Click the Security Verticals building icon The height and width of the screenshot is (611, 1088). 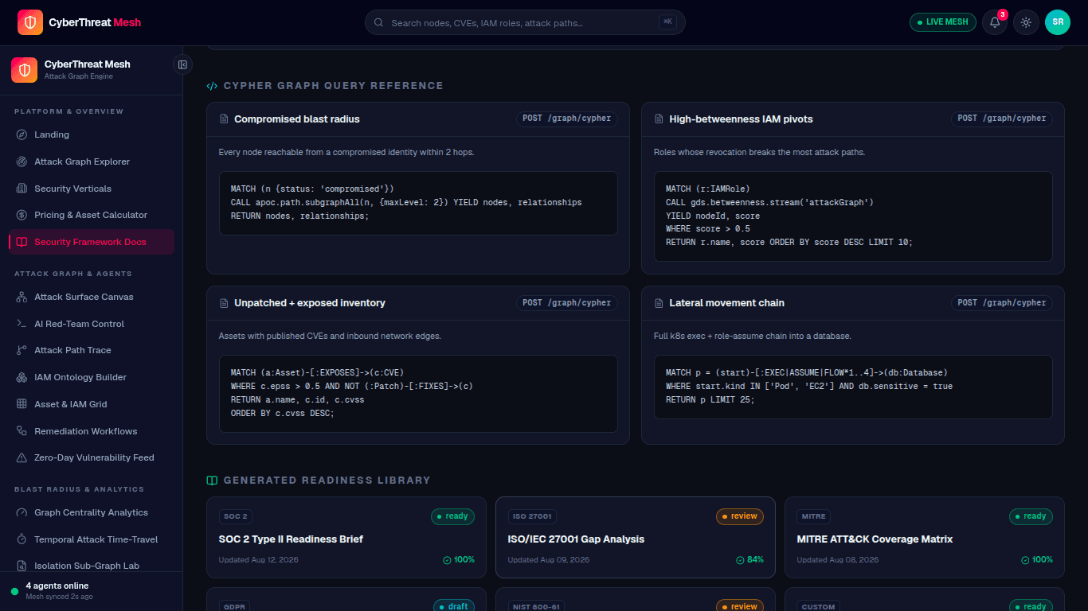22,189
